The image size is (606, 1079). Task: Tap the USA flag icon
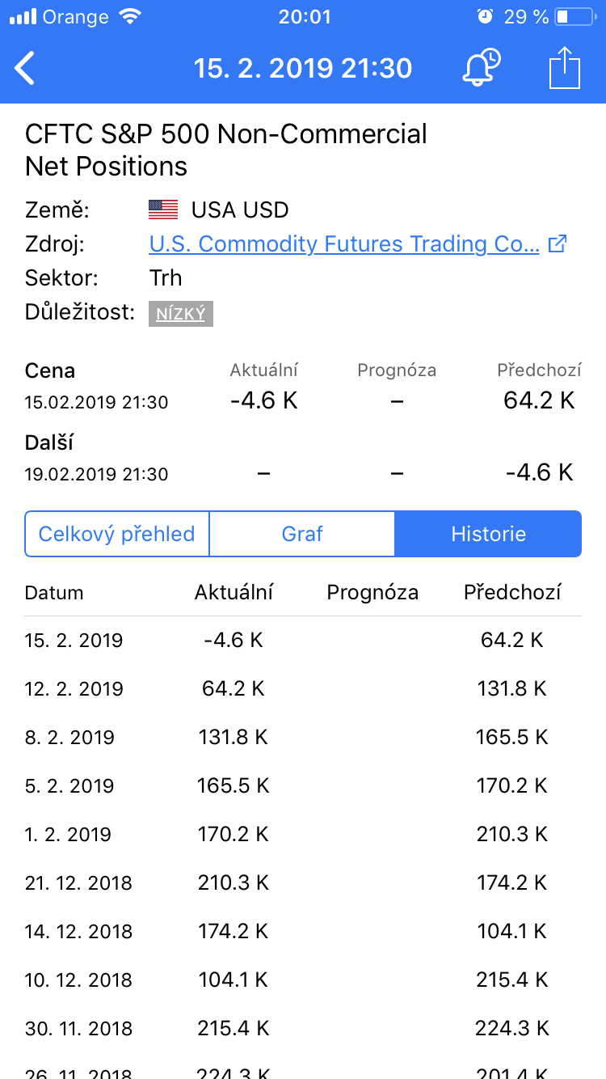tap(163, 210)
